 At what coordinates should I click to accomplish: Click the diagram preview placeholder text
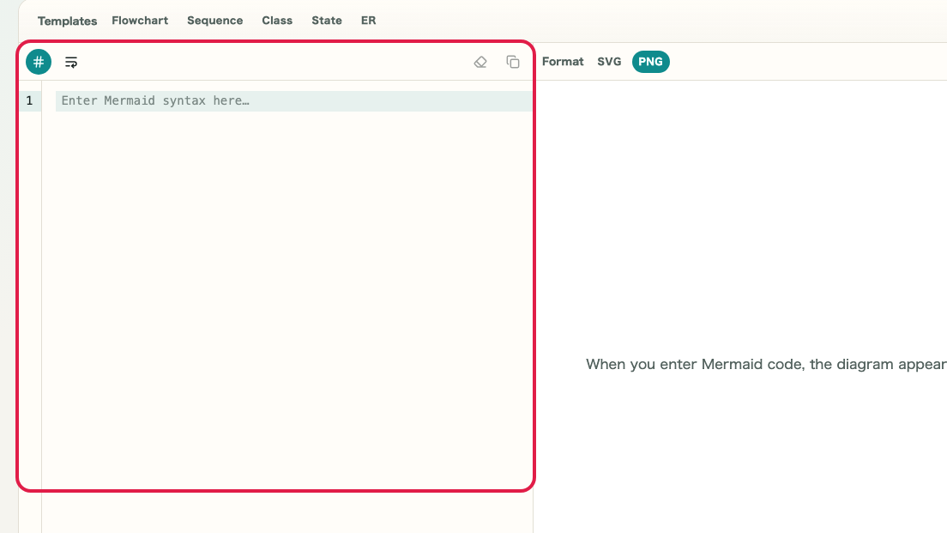766,365
